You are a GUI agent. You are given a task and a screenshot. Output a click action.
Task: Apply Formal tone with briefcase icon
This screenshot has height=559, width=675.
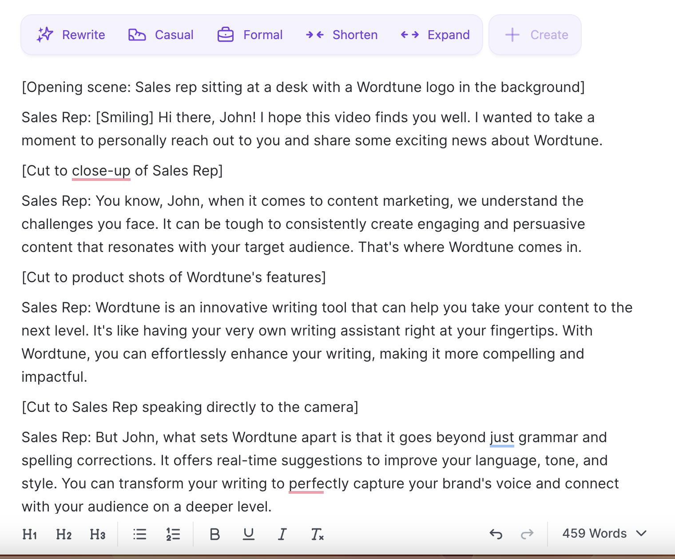226,35
